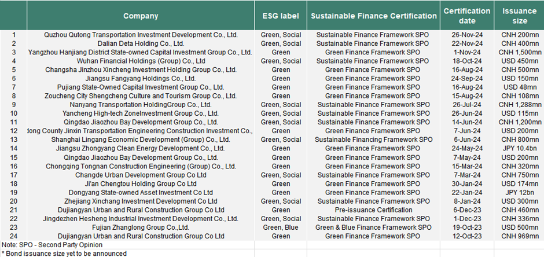544x257 pixels.
Task: Click the Issuance size header cell
Action: click(519, 16)
